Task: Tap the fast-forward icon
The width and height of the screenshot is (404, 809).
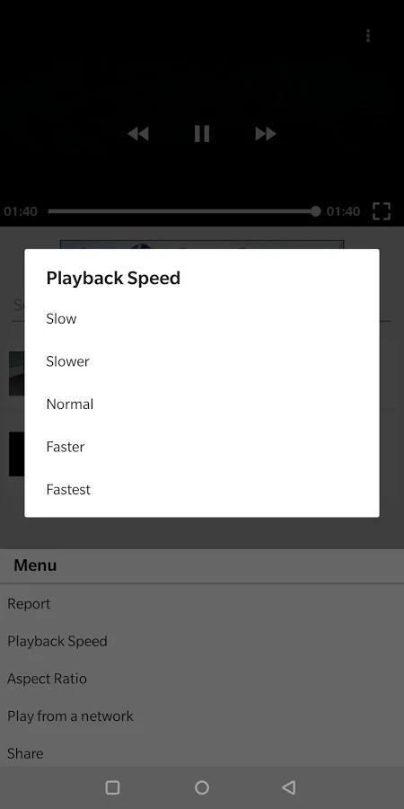Action: (x=266, y=134)
